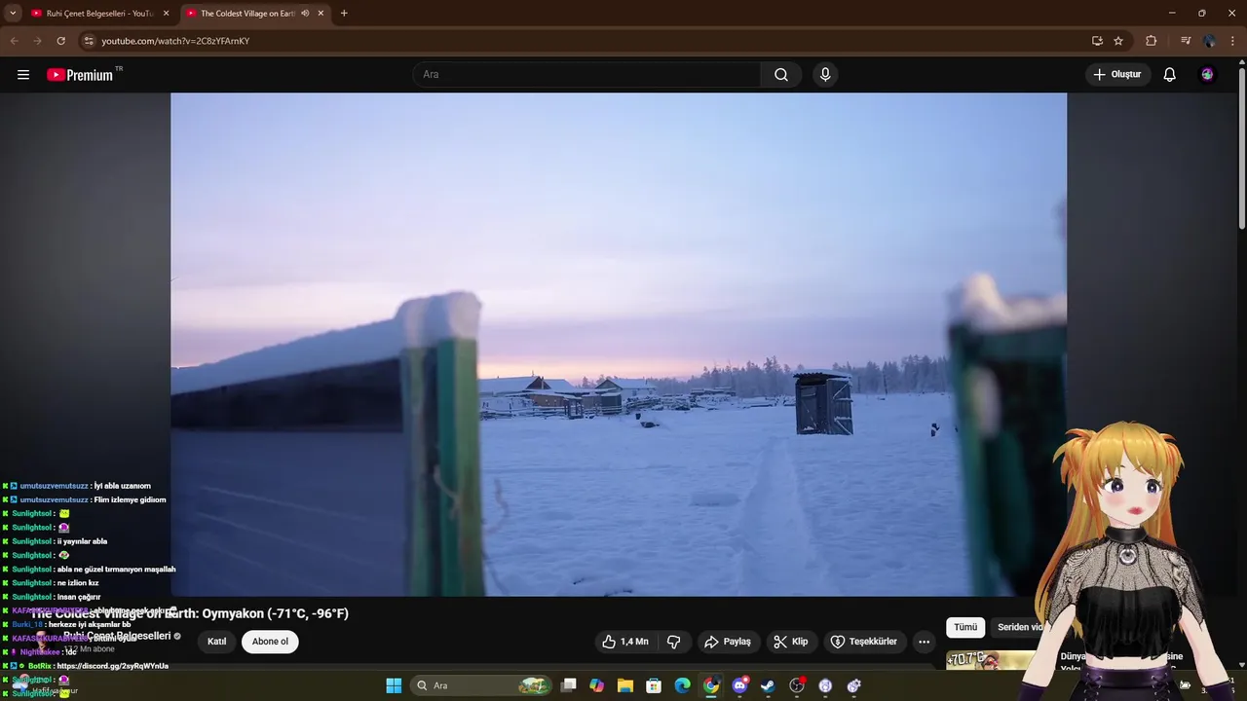Image resolution: width=1247 pixels, height=701 pixels.
Task: Open the Windows Start menu
Action: click(394, 685)
